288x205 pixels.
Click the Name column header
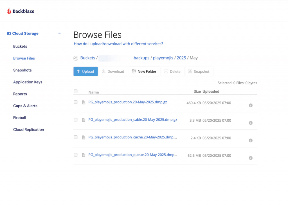tap(94, 92)
